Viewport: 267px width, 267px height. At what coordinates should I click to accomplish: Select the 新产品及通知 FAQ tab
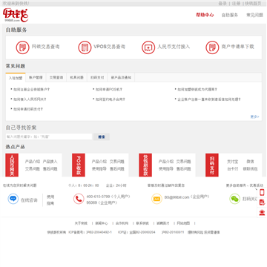[121, 78]
